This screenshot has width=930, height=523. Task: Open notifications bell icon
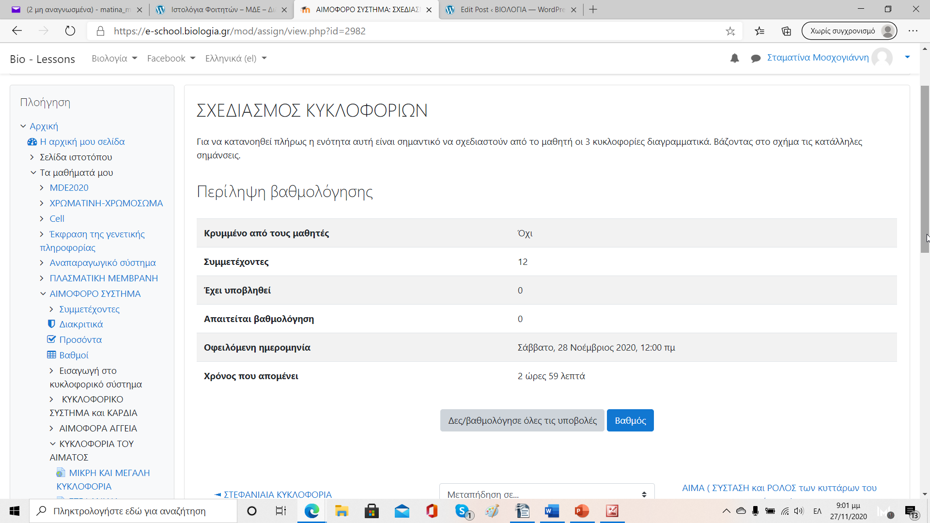(x=735, y=58)
